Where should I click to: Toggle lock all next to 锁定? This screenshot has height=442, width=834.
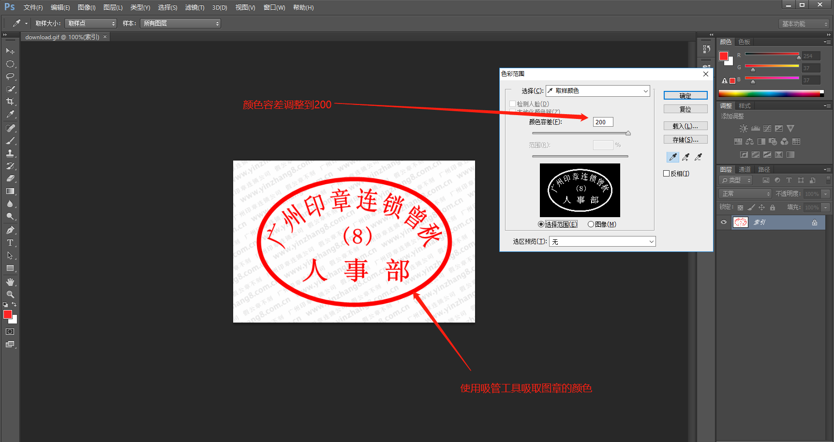pyautogui.click(x=773, y=207)
